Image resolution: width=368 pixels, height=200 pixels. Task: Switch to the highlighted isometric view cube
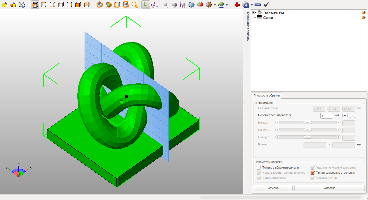pyautogui.click(x=35, y=5)
